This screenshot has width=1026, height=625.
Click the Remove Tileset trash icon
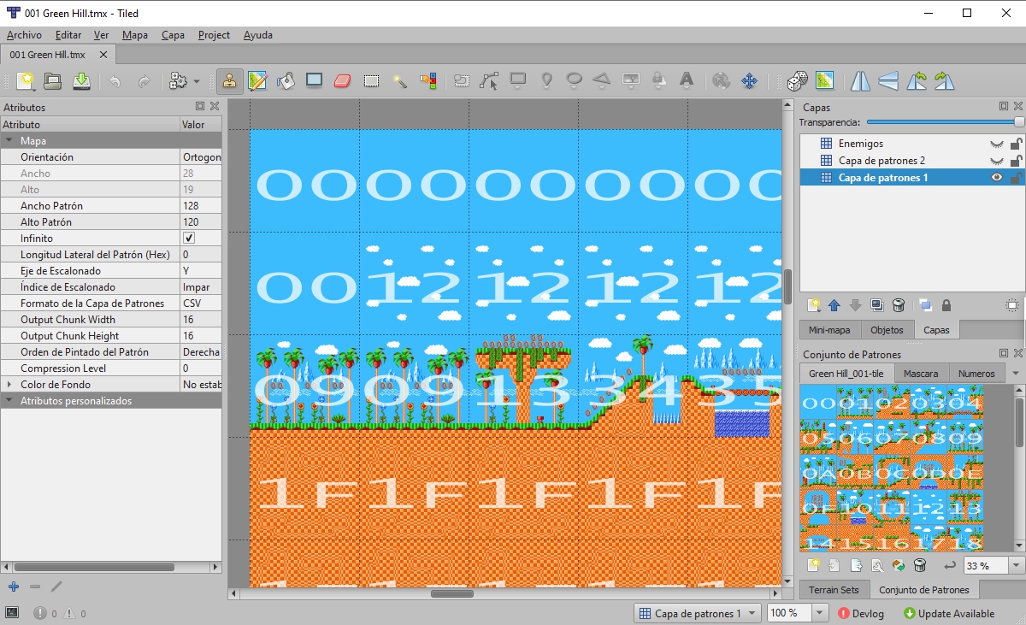[x=919, y=565]
